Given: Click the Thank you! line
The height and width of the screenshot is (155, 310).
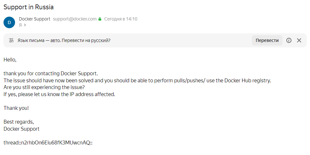Looking at the screenshot, I should coord(16,108).
